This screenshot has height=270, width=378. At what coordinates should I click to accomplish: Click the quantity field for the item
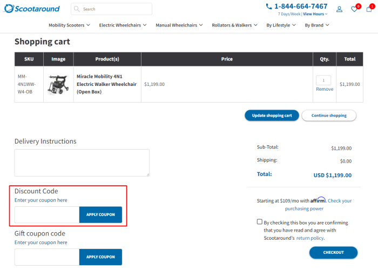323,80
